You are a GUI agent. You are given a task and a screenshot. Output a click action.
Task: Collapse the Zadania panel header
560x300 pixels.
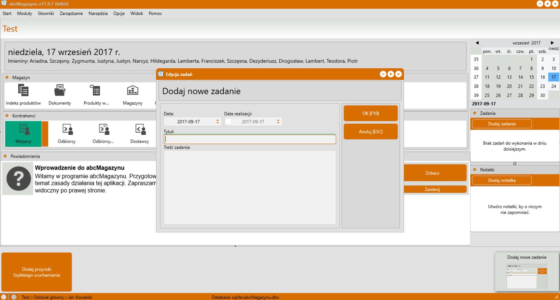pyautogui.click(x=475, y=113)
